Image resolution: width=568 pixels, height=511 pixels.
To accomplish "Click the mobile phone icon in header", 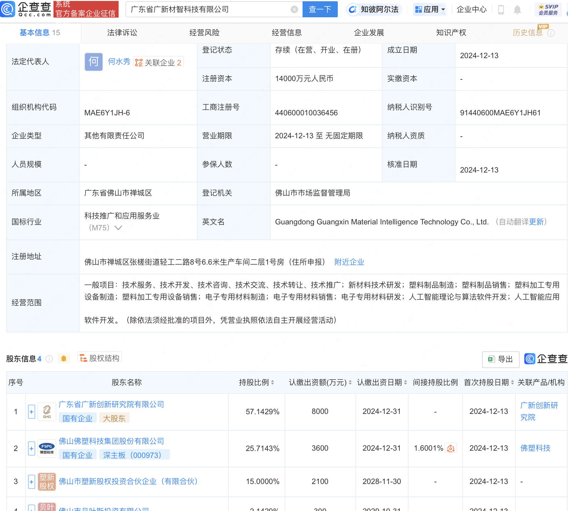I will (x=500, y=9).
